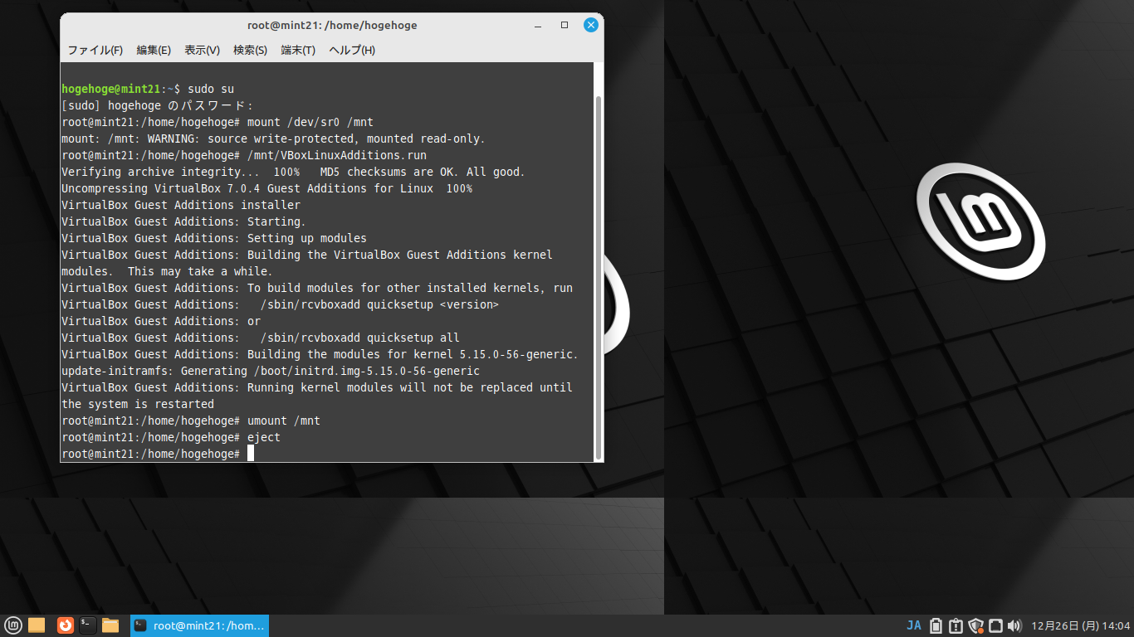Launch Firefox from the panel
The image size is (1134, 637).
66,625
